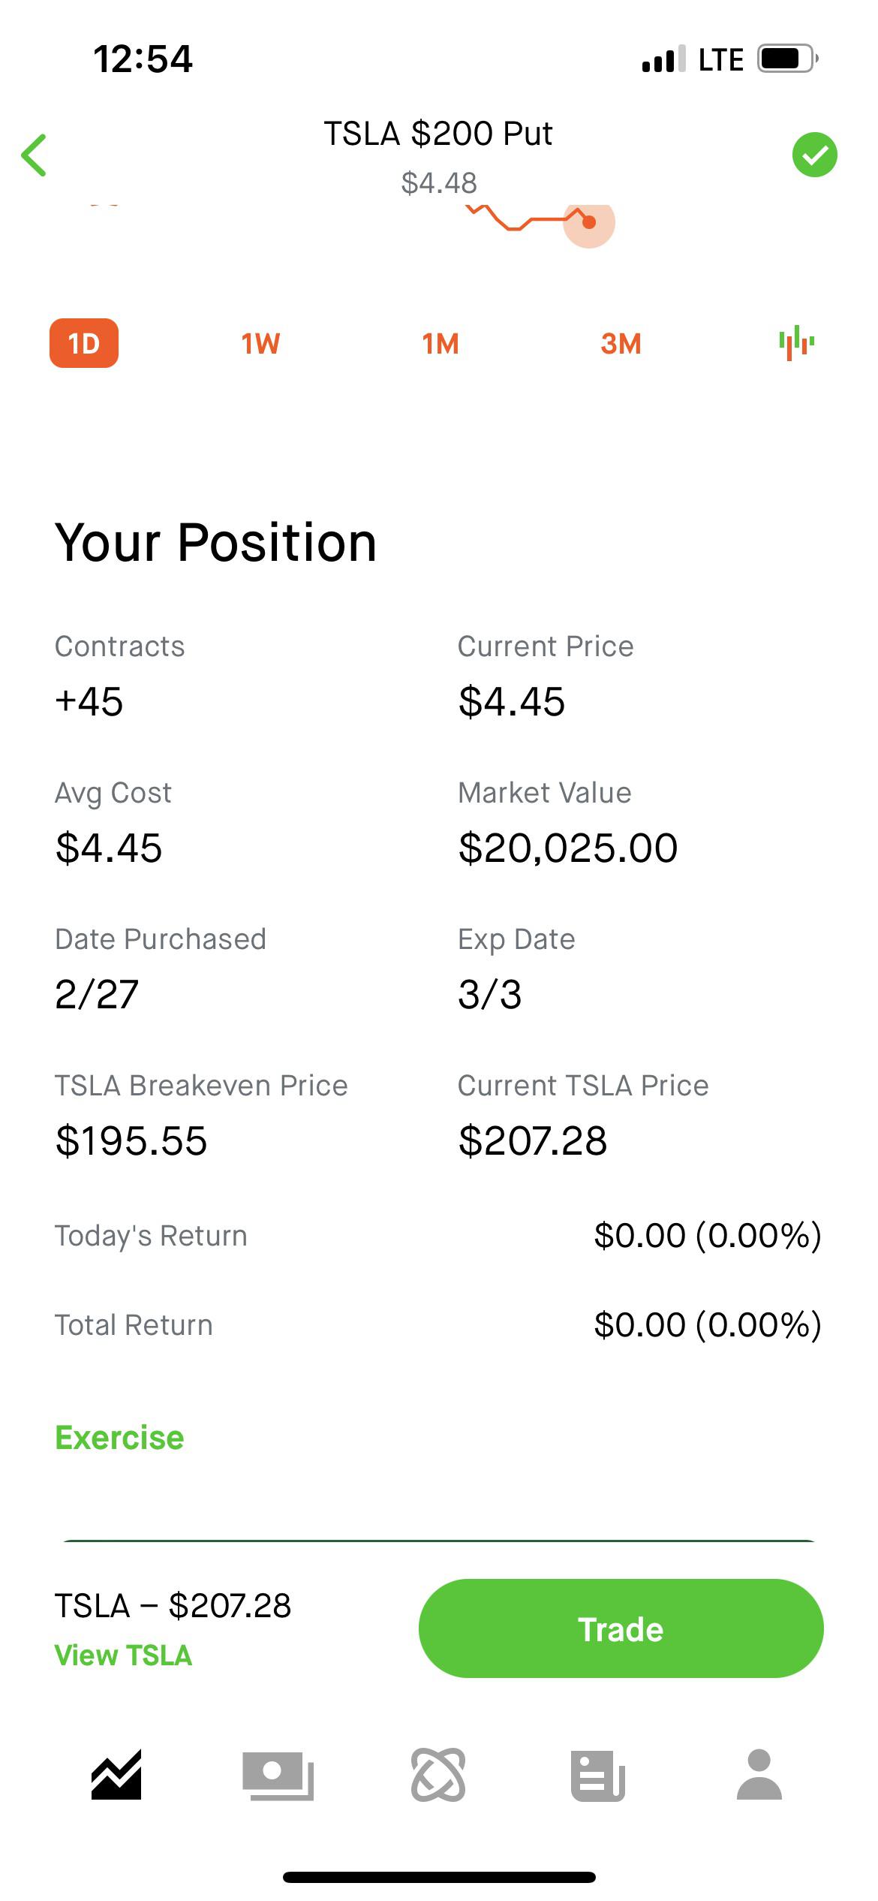Select the 1W chart range

pos(260,344)
